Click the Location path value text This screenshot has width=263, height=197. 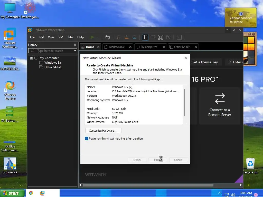pos(146,92)
